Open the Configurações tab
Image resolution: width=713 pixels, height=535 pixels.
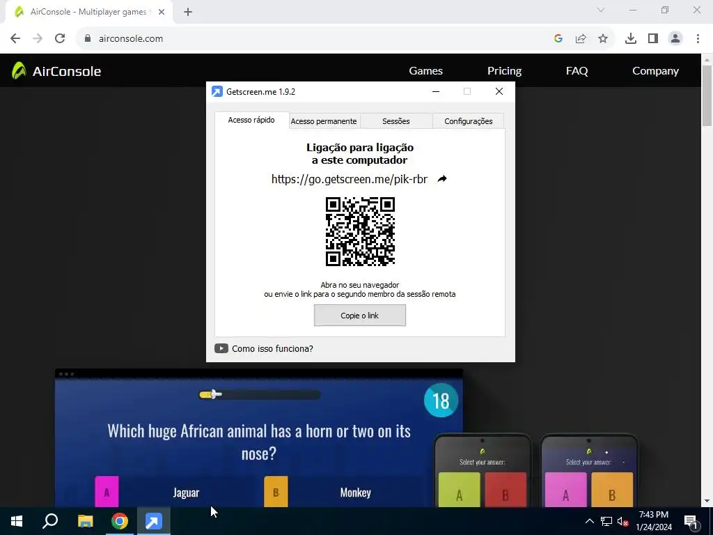(469, 121)
